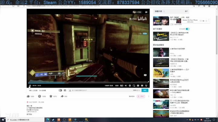
Task: Open the taskbar clock showing 20:55
Action: tap(207, 120)
